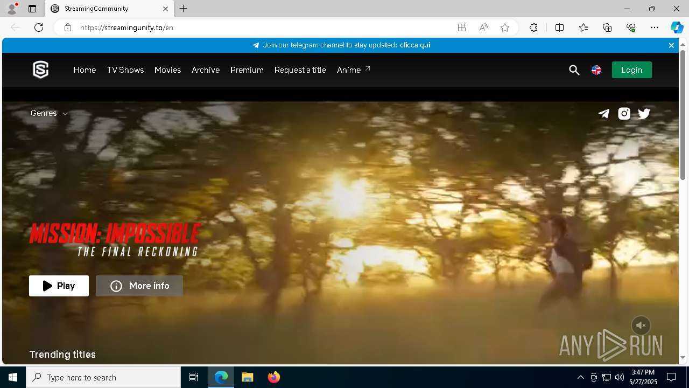
Task: Open File Explorer from taskbar
Action: 248,377
